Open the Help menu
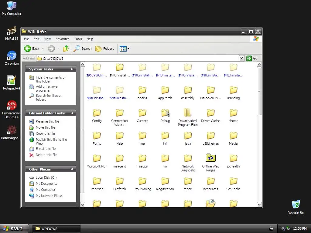This screenshot has width=311, height=233. point(90,39)
